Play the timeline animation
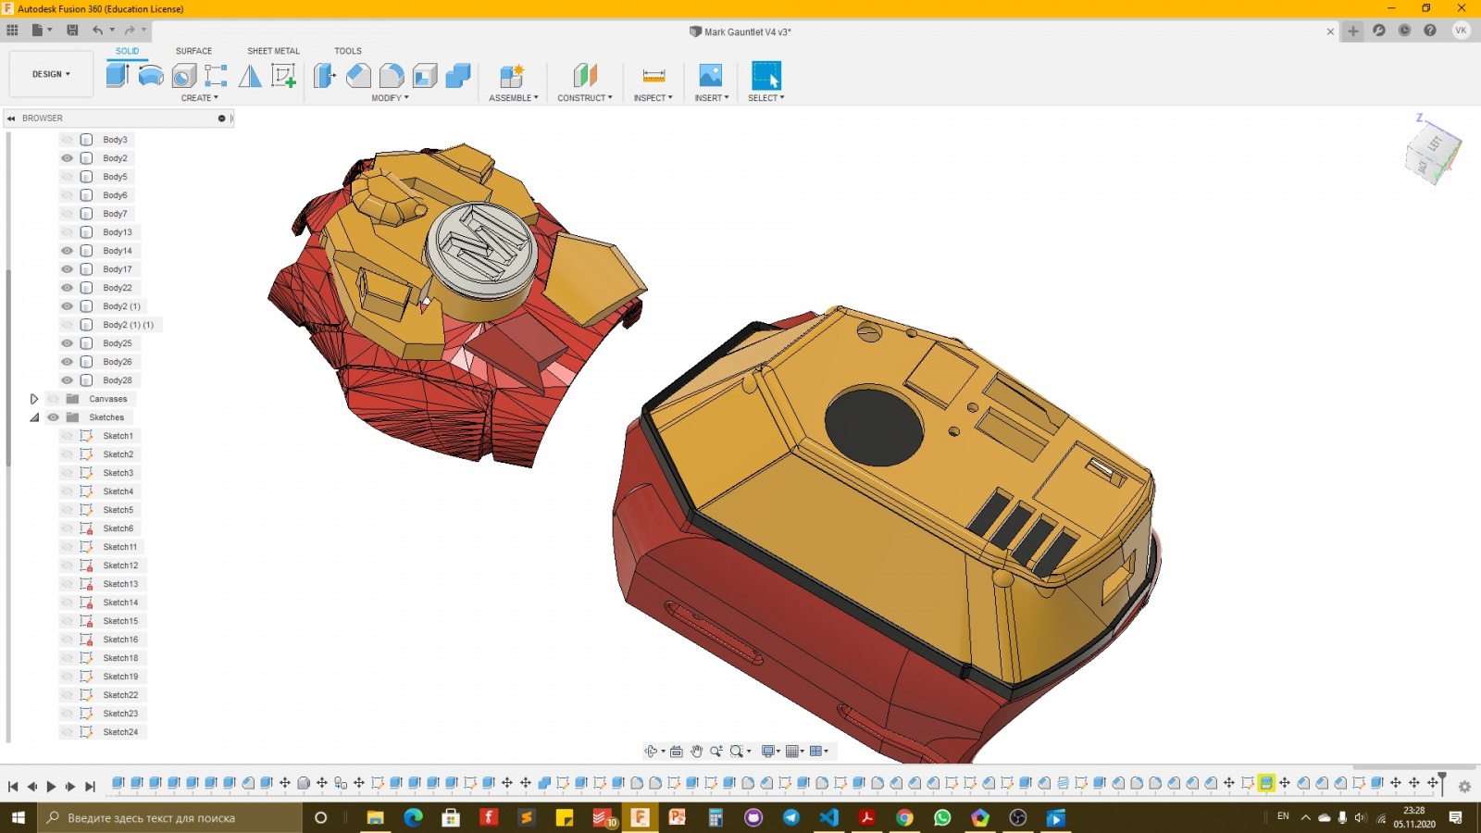 click(51, 787)
